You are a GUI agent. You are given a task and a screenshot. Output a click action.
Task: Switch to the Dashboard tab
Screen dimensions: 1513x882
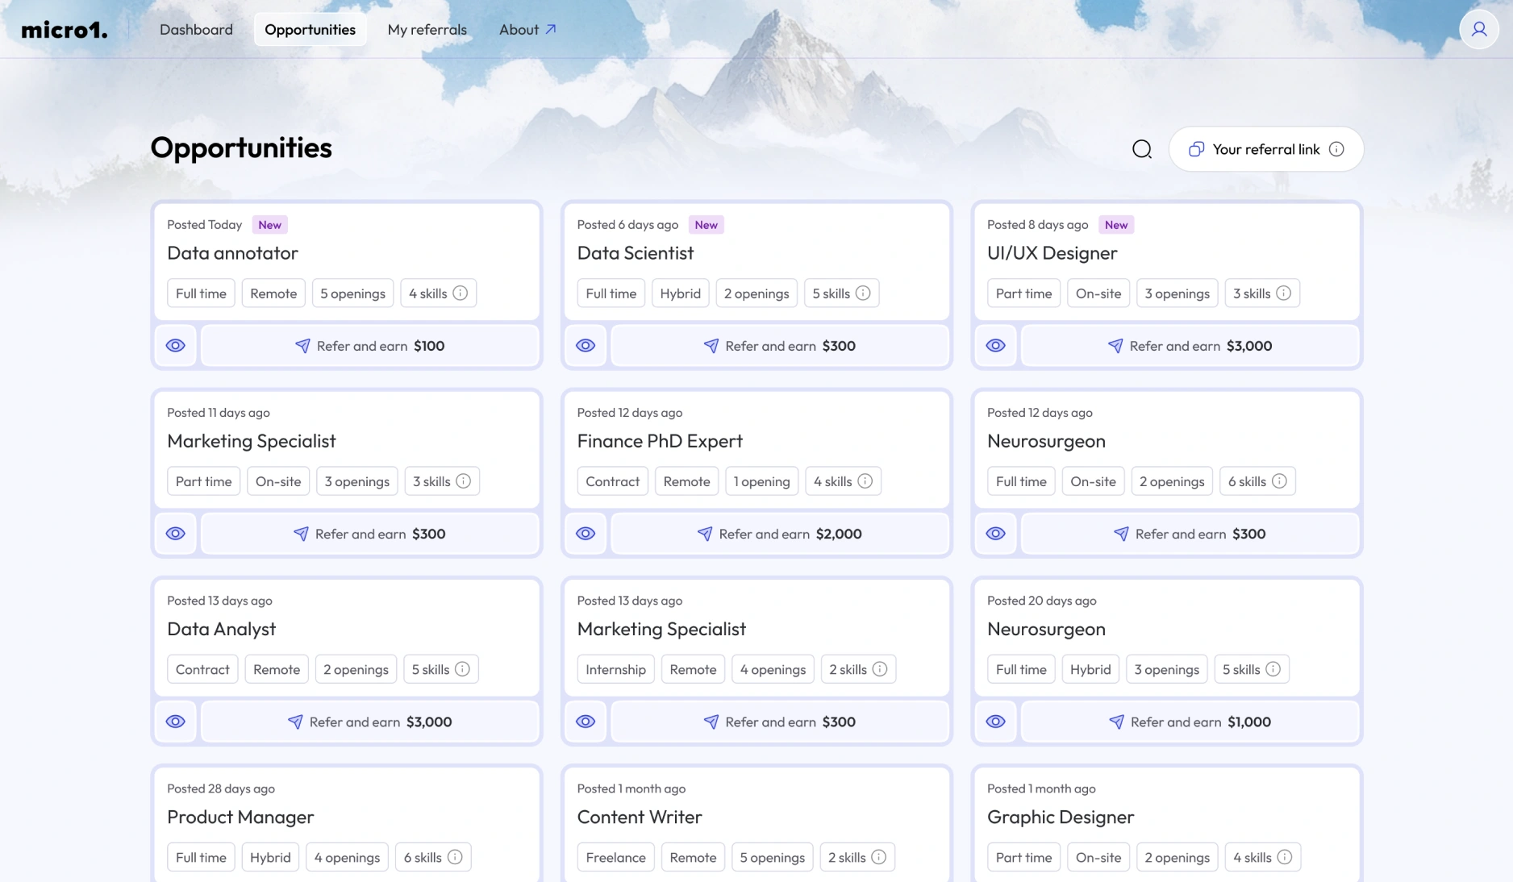[x=196, y=29]
